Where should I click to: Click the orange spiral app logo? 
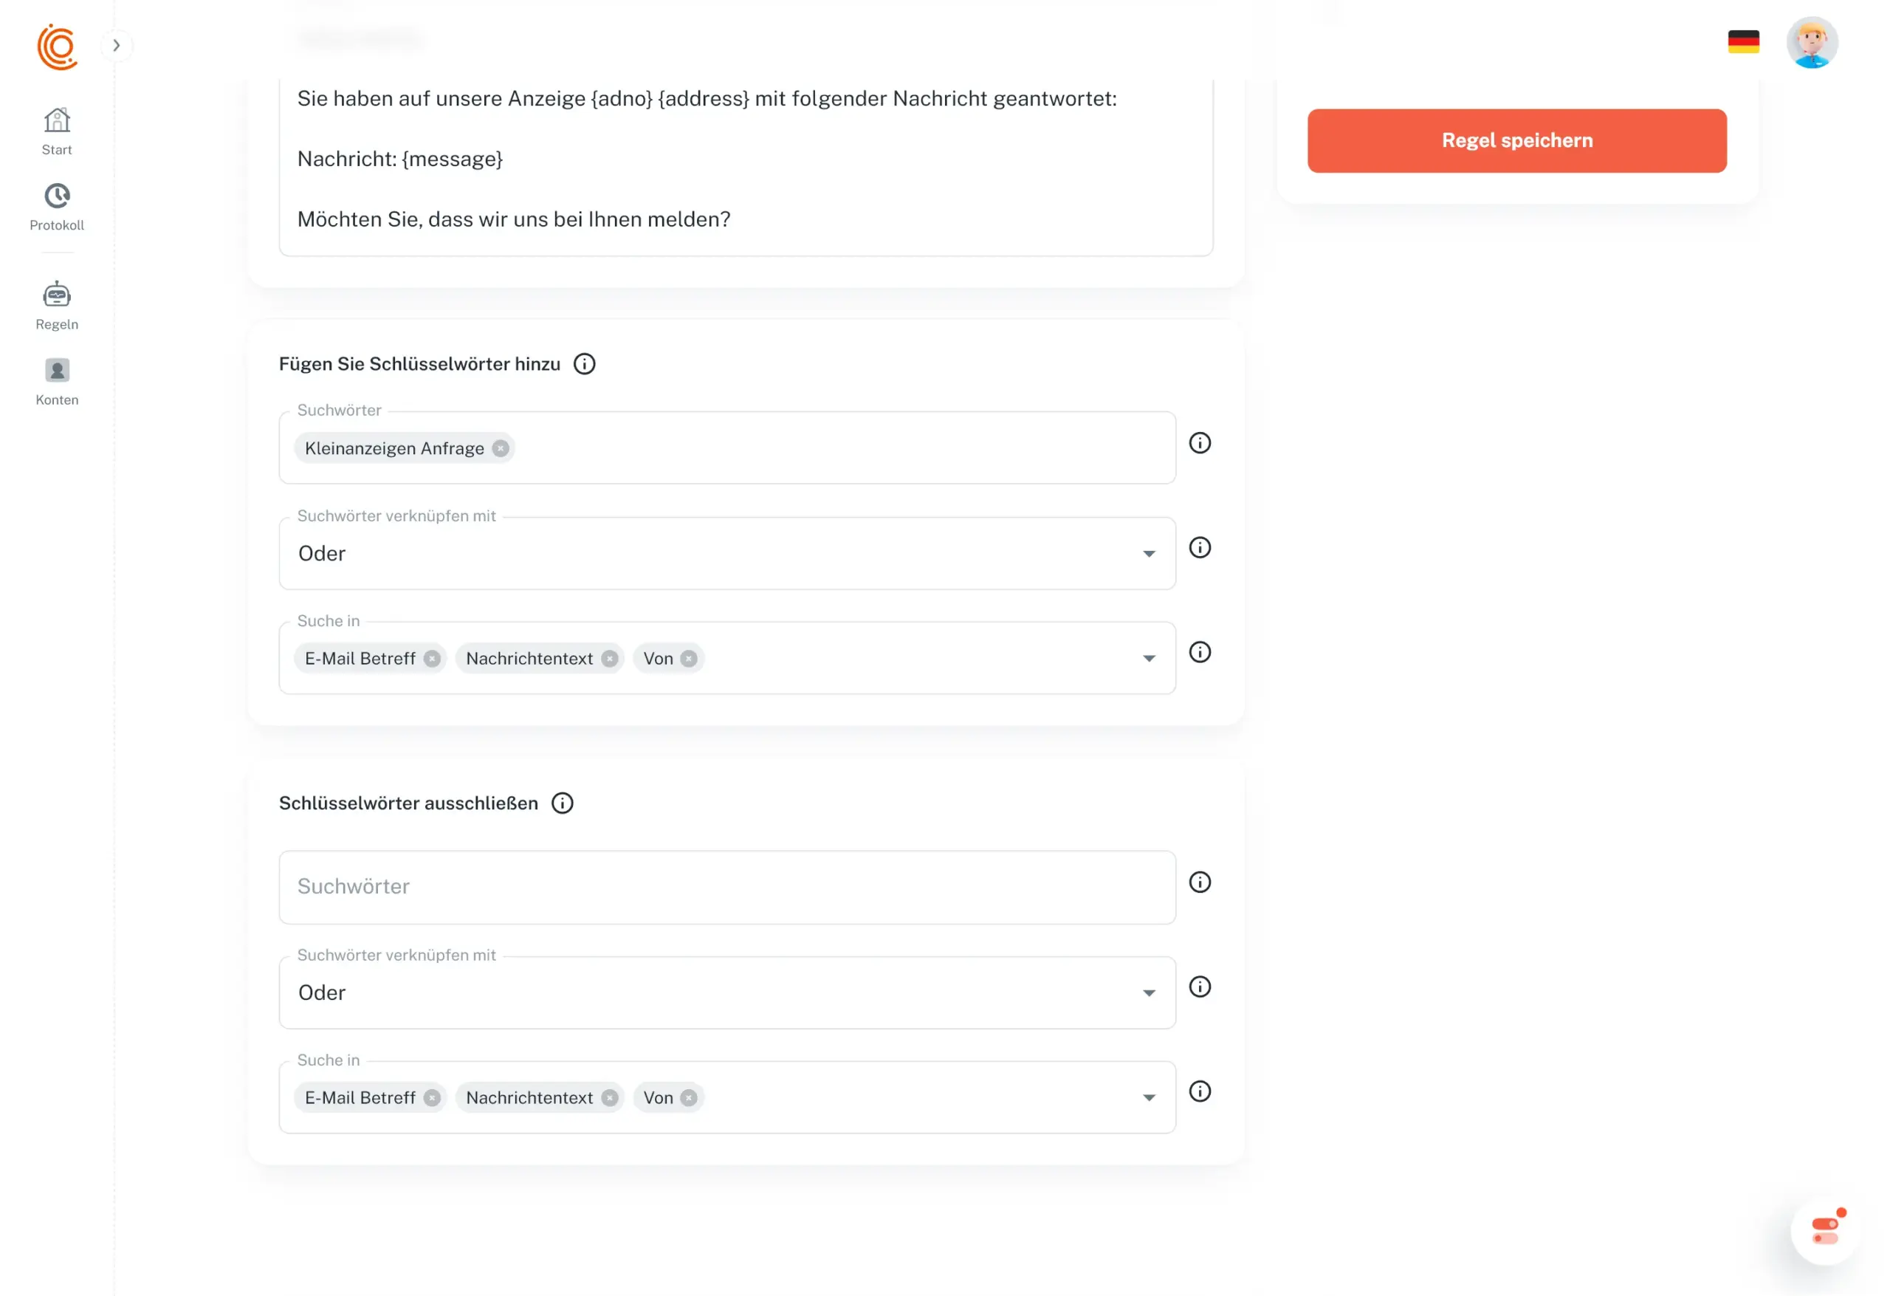pyautogui.click(x=57, y=47)
